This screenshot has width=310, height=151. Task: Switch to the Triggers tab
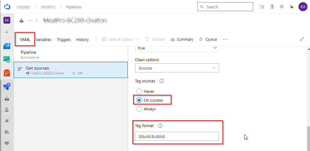64,39
